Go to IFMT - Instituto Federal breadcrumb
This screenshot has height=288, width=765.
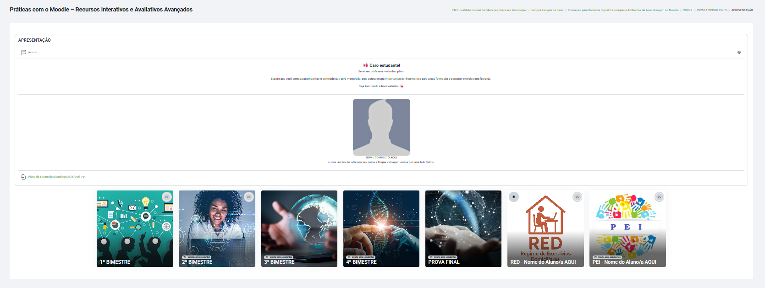click(x=489, y=10)
